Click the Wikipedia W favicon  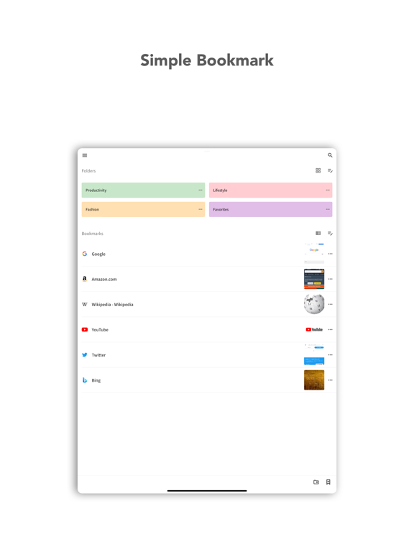[85, 305]
